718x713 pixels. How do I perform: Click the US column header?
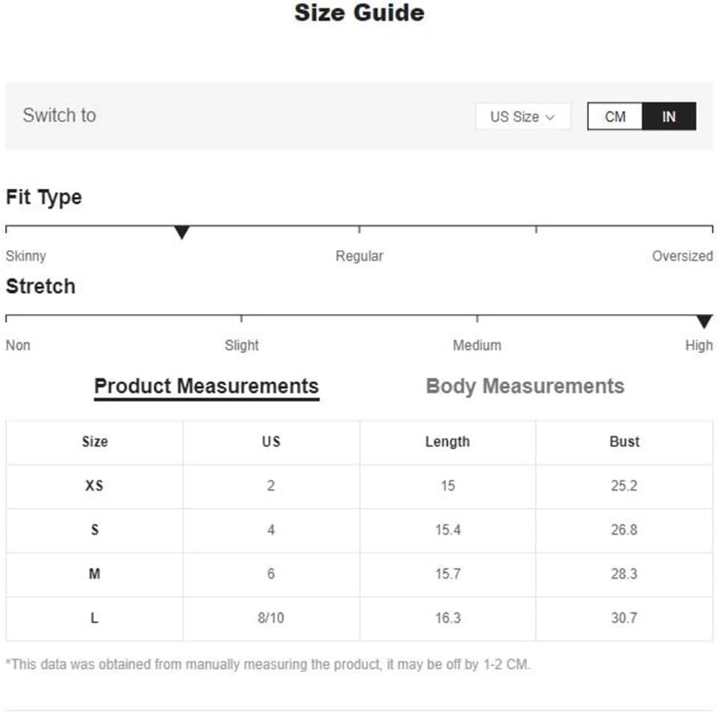[271, 442]
